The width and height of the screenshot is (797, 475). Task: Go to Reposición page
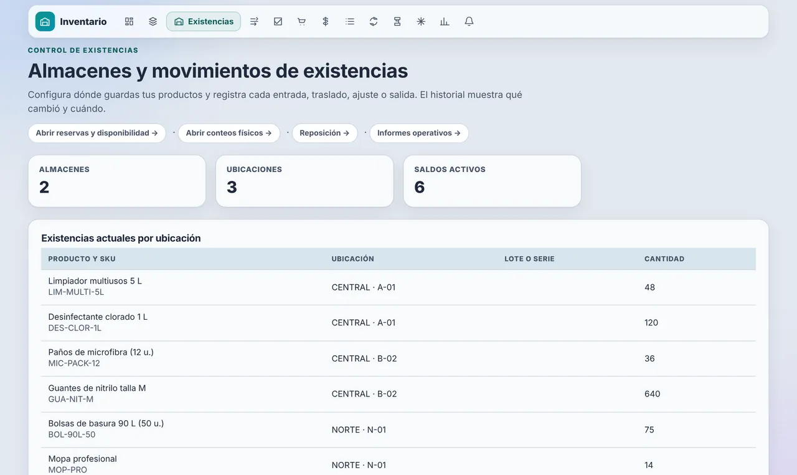(324, 133)
